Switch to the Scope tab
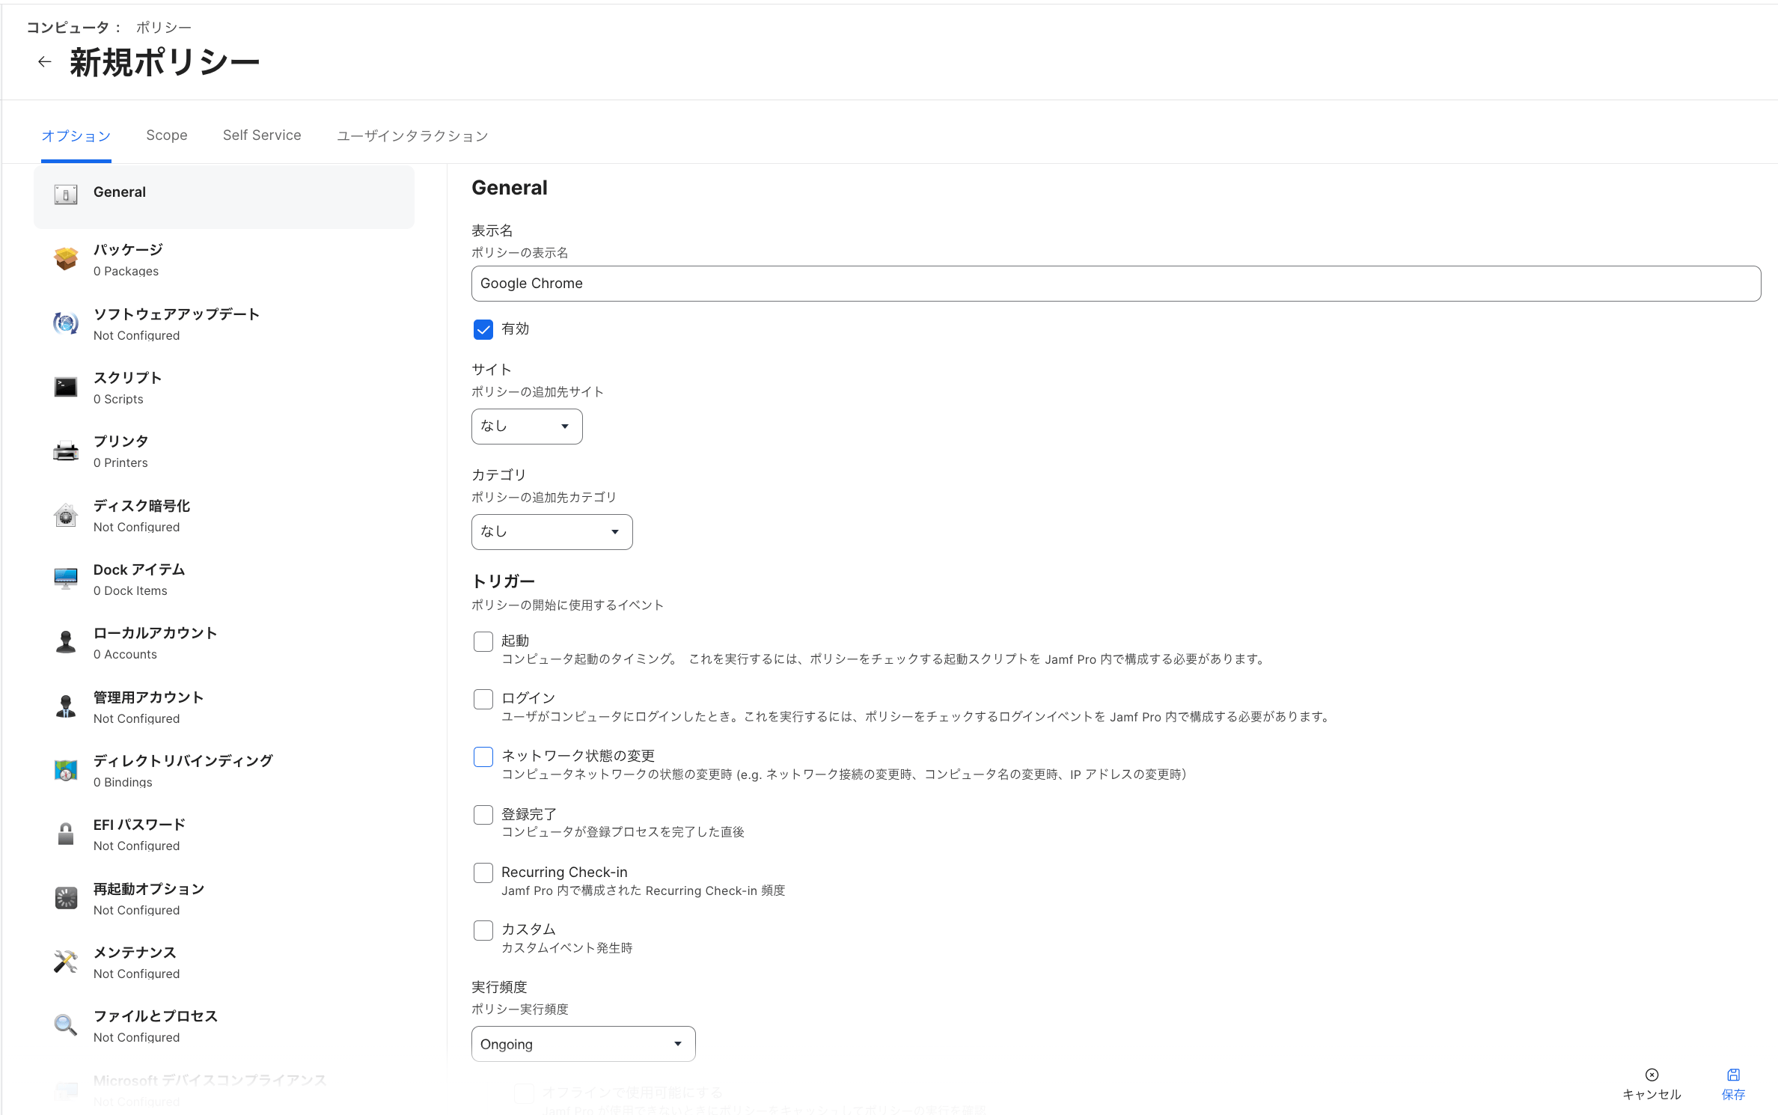 click(167, 135)
